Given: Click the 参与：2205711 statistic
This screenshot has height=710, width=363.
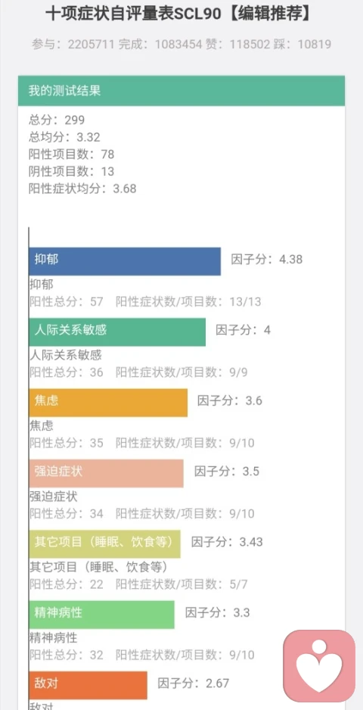Looking at the screenshot, I should pos(73,45).
